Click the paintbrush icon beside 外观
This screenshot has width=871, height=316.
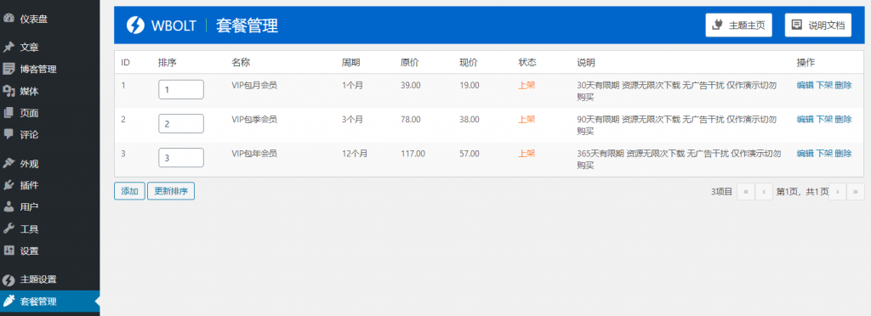(8, 164)
